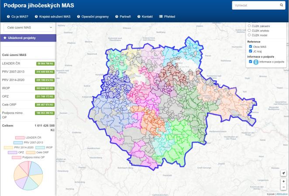Click the search magnifier icon
This screenshot has height=196, width=289.
pyautogui.click(x=281, y=5)
